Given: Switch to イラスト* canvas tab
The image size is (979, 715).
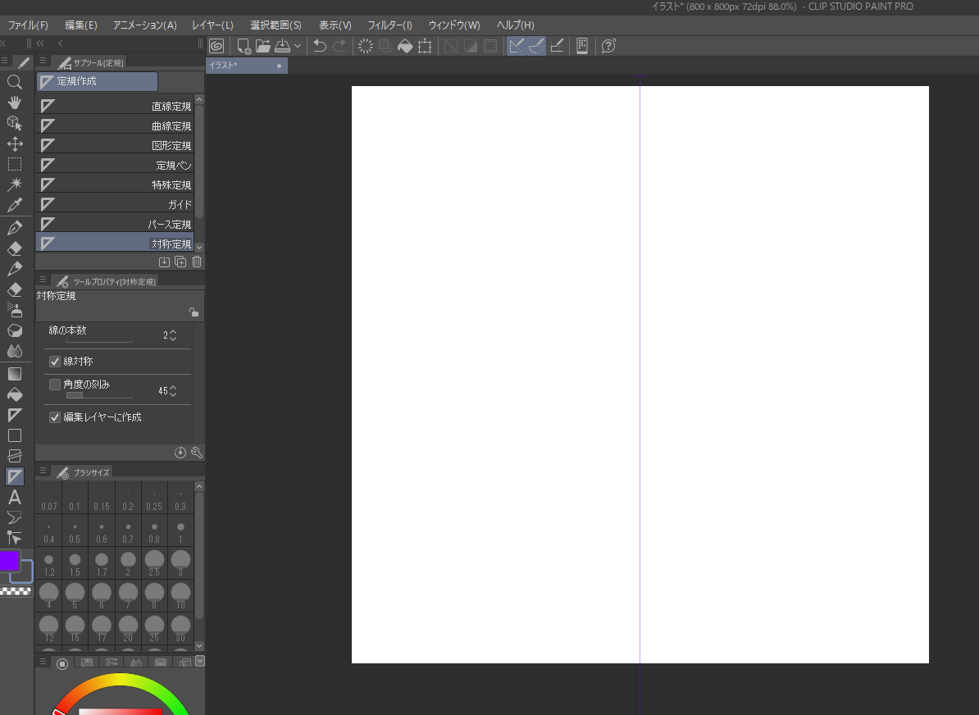Looking at the screenshot, I should [247, 66].
